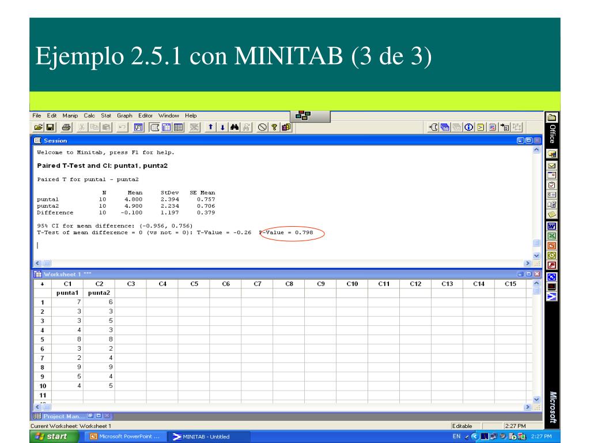Click the Session Window scroll-shaped icon
Viewport: 590px width, 443px height.
click(x=154, y=127)
